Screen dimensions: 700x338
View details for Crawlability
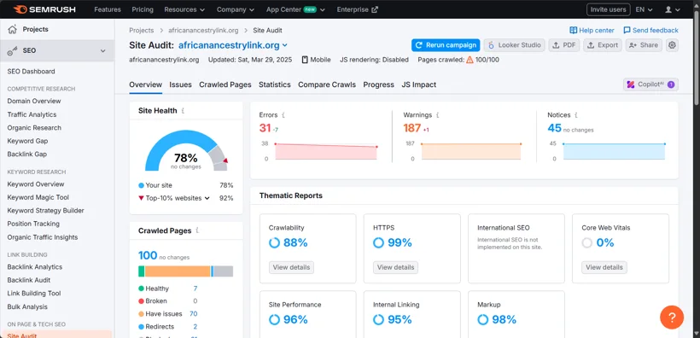pos(291,267)
